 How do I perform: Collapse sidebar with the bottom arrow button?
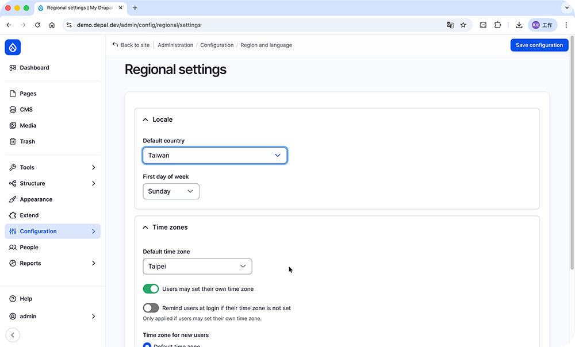click(x=13, y=335)
